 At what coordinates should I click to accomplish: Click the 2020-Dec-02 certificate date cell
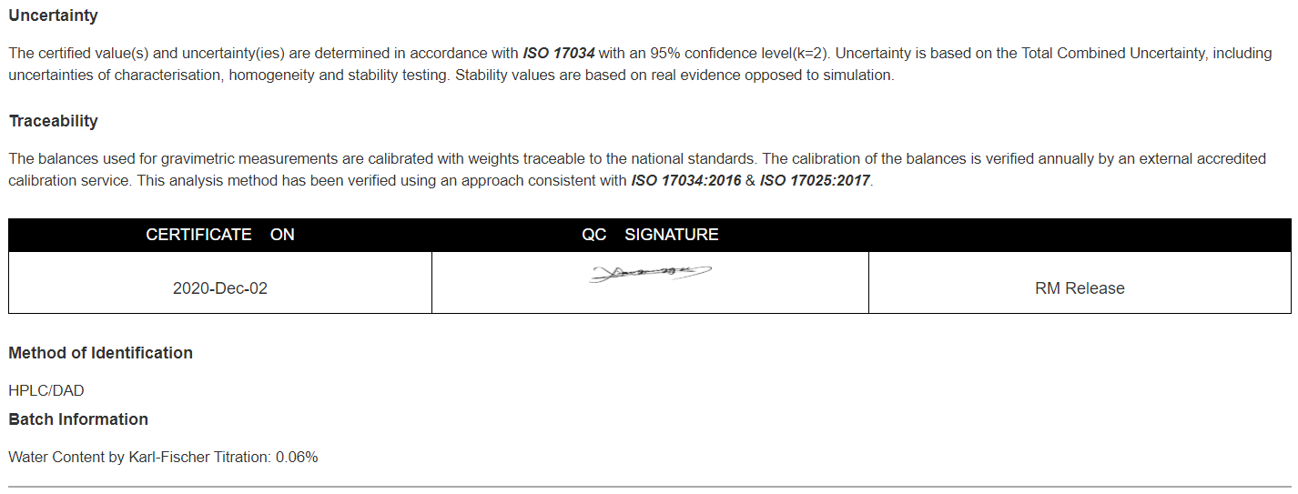point(220,287)
